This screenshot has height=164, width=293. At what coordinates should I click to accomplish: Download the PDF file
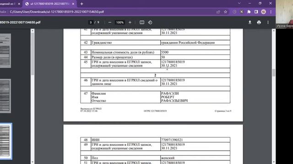250,22
